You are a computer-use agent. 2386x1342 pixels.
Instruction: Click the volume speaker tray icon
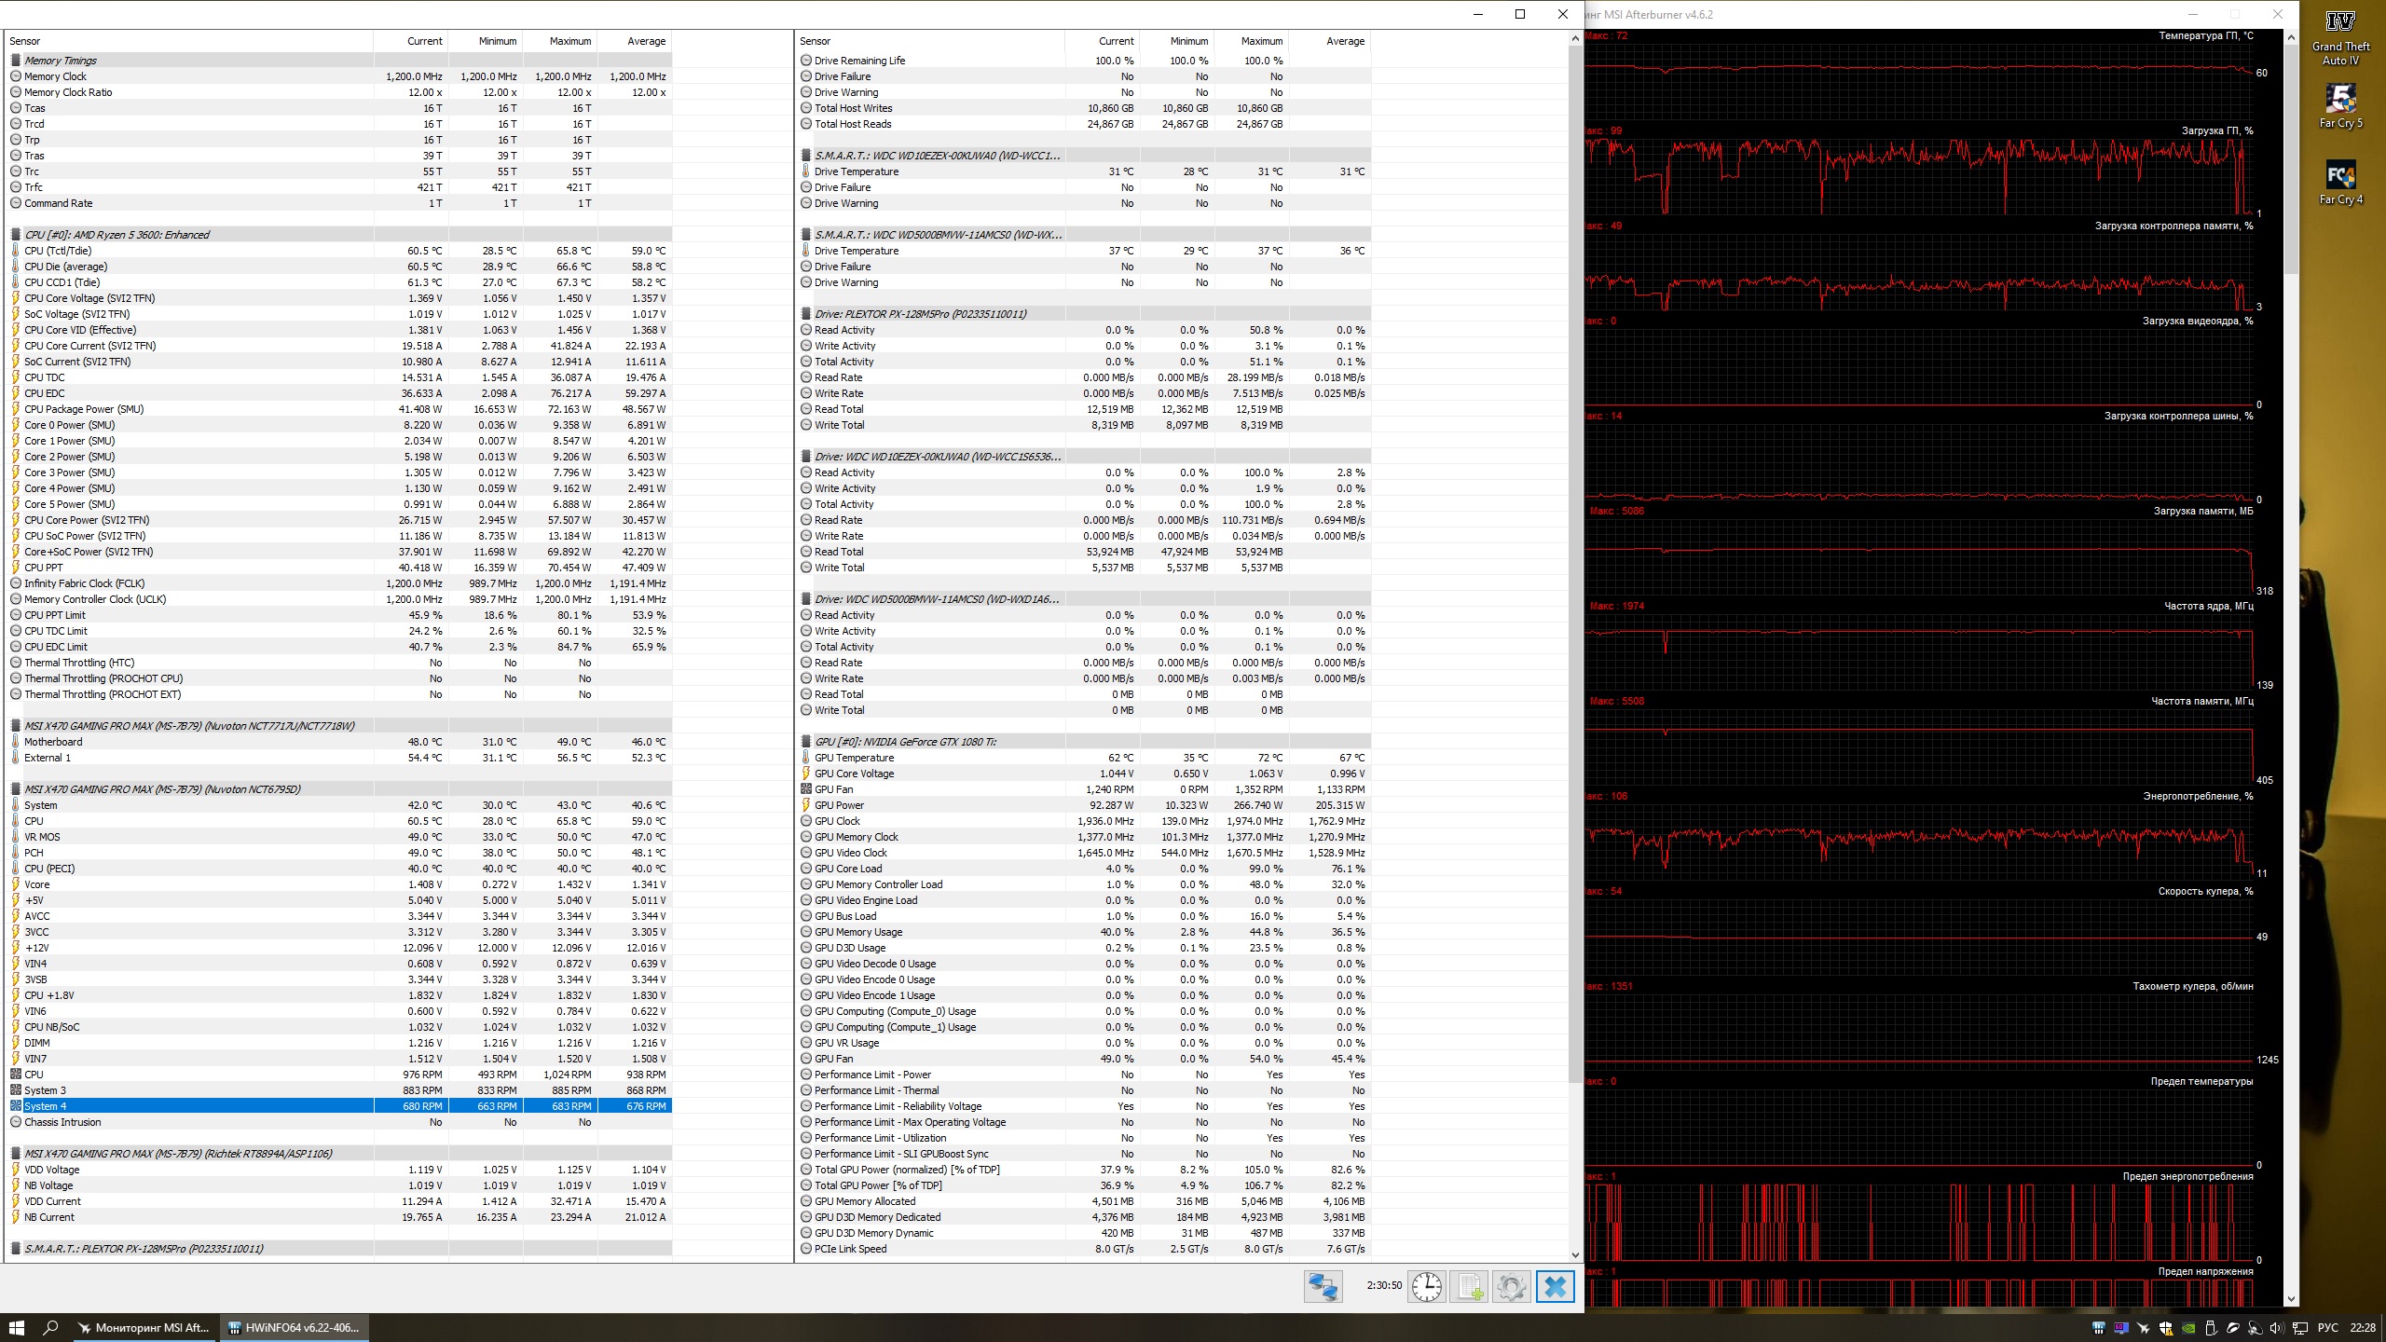(2277, 1328)
